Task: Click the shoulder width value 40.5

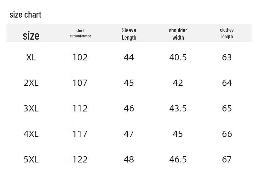Action: (x=178, y=58)
